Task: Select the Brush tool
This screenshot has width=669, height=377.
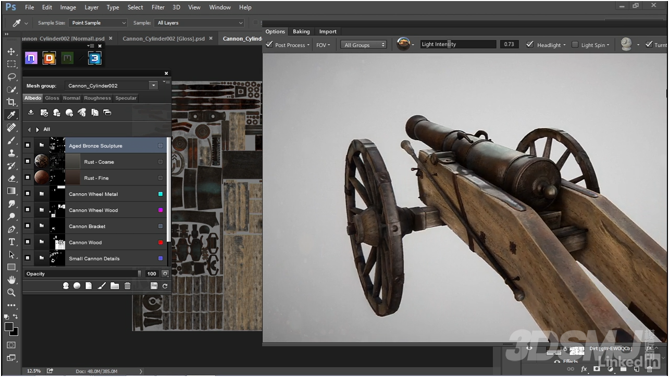Action: pos(11,141)
